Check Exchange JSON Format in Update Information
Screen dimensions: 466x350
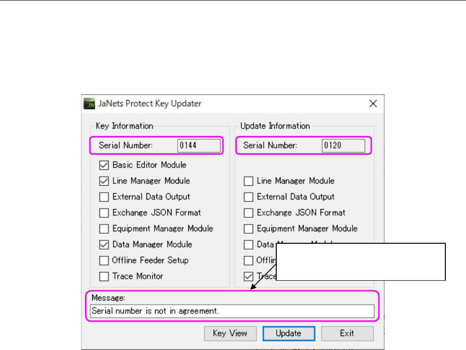point(248,212)
